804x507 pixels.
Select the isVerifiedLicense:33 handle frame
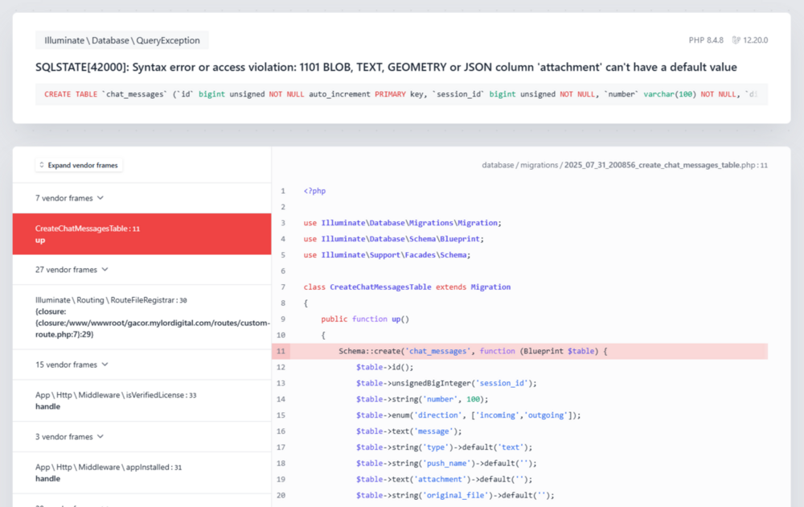pos(142,401)
